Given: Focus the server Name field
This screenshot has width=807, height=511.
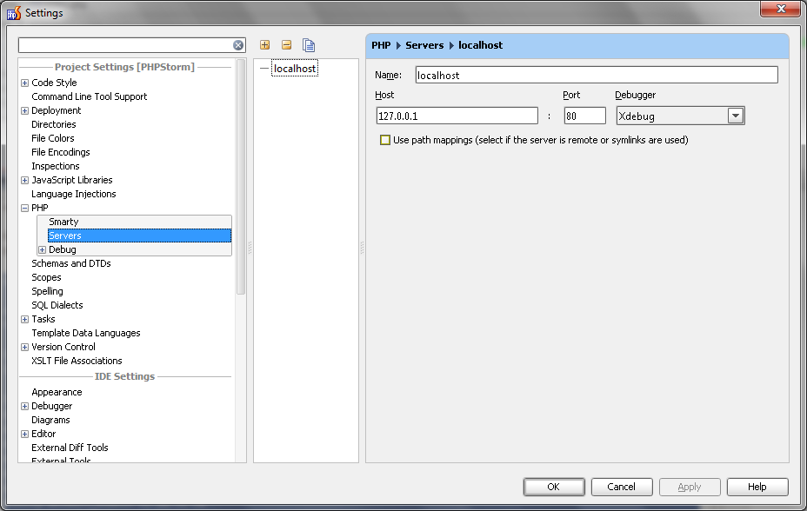Looking at the screenshot, I should (597, 75).
